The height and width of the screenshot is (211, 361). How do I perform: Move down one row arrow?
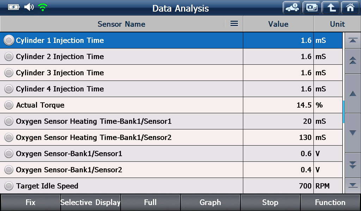[x=353, y=133]
